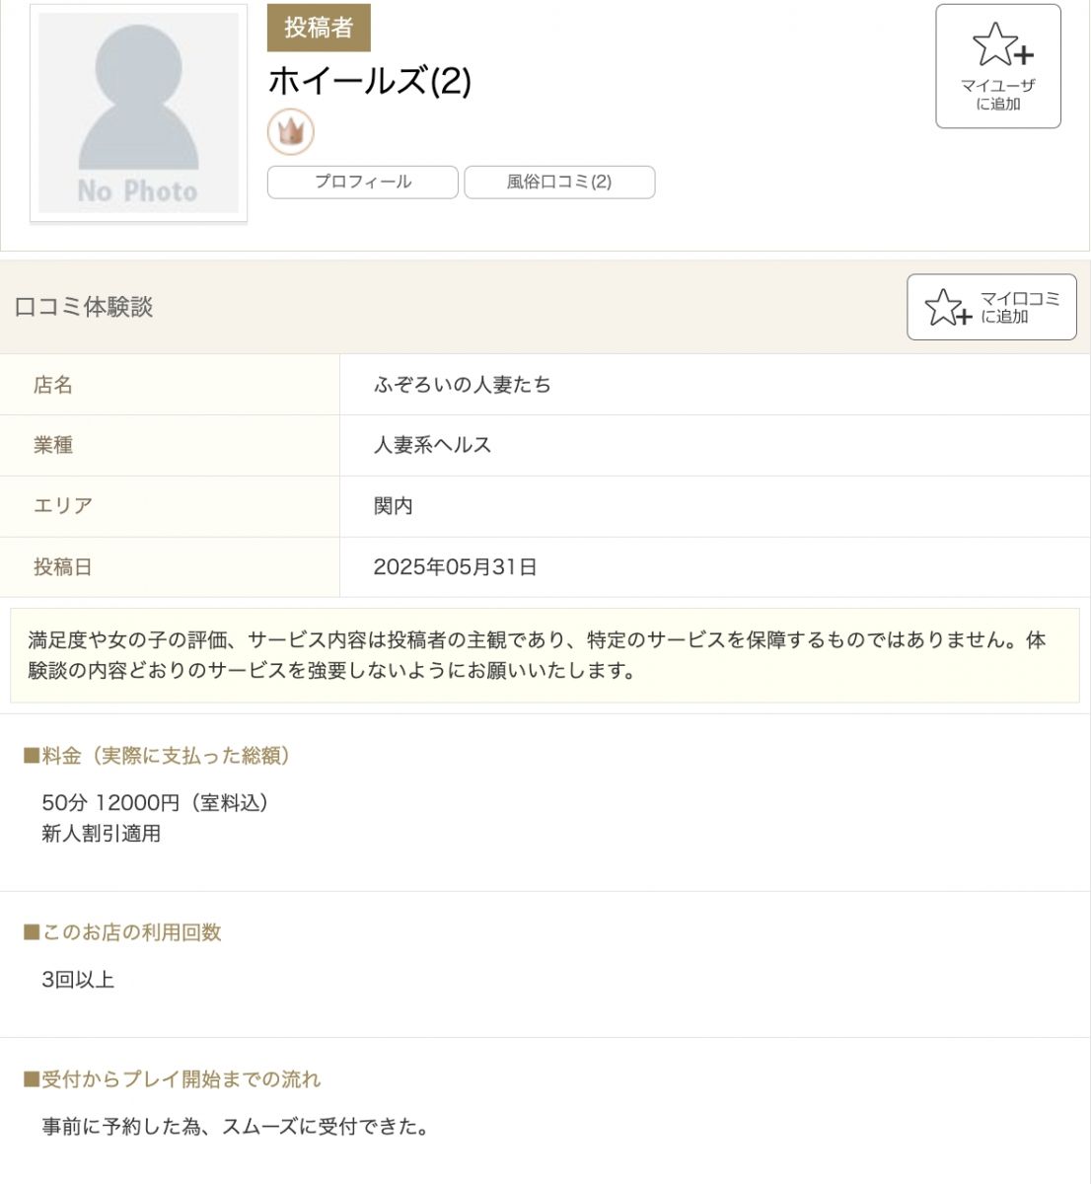Viewport: 1091px width, 1184px height.
Task: Open the poster name ホイールズ(2)
Action: pyautogui.click(x=370, y=81)
